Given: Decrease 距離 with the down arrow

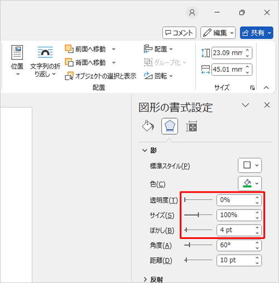Looking at the screenshot, I should (257, 263).
